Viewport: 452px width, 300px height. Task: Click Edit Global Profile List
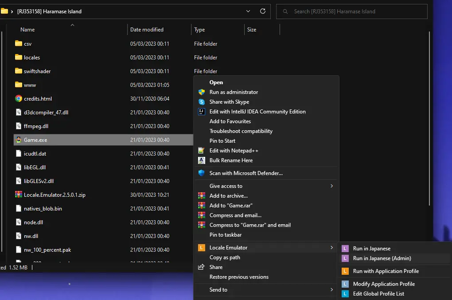(378, 294)
